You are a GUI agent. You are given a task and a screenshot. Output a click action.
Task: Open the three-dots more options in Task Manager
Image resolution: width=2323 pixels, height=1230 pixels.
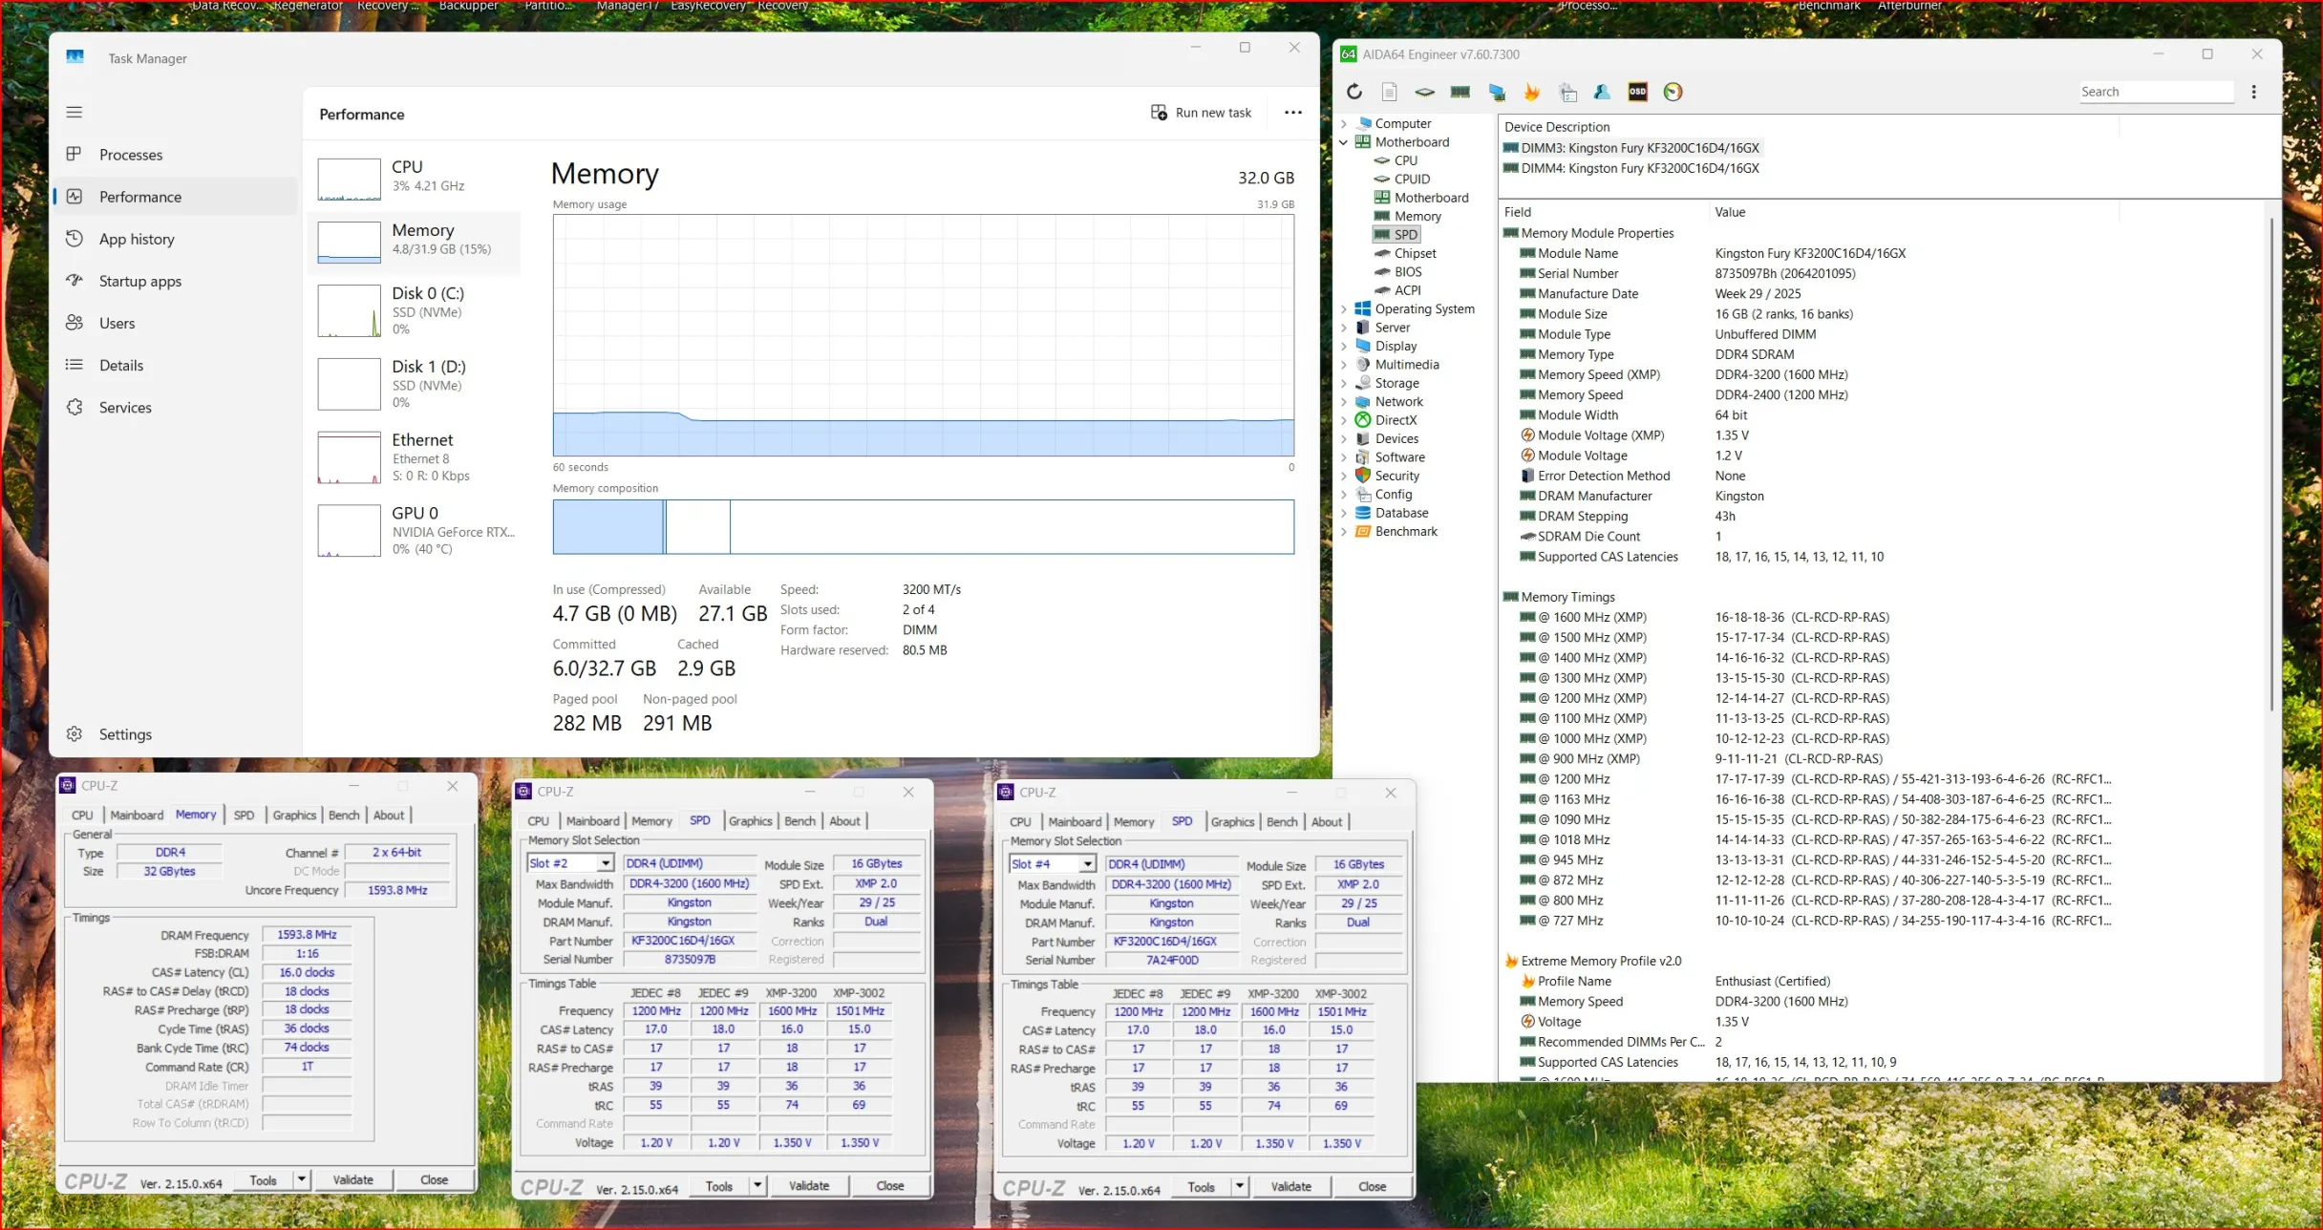point(1292,113)
